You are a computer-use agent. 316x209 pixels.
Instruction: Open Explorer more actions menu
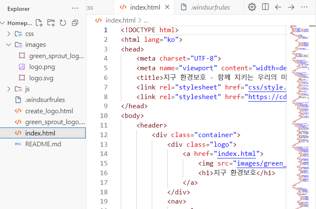coord(75,8)
